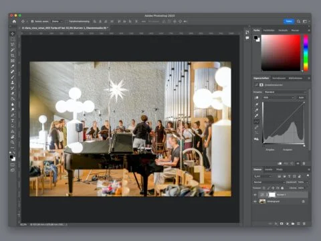Viewport: 321px width, 241px height.
Task: Choose the white point eyedropper in Curves
Action: (257, 116)
